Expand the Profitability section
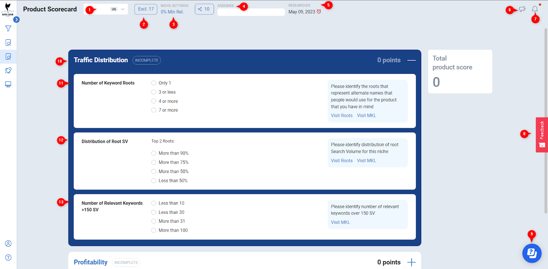The width and height of the screenshot is (548, 269). point(411,262)
